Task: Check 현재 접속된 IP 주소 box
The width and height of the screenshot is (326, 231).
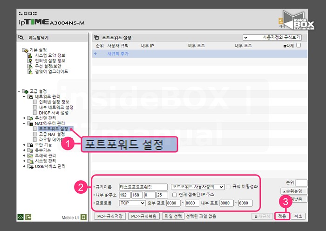Action: (x=175, y=195)
